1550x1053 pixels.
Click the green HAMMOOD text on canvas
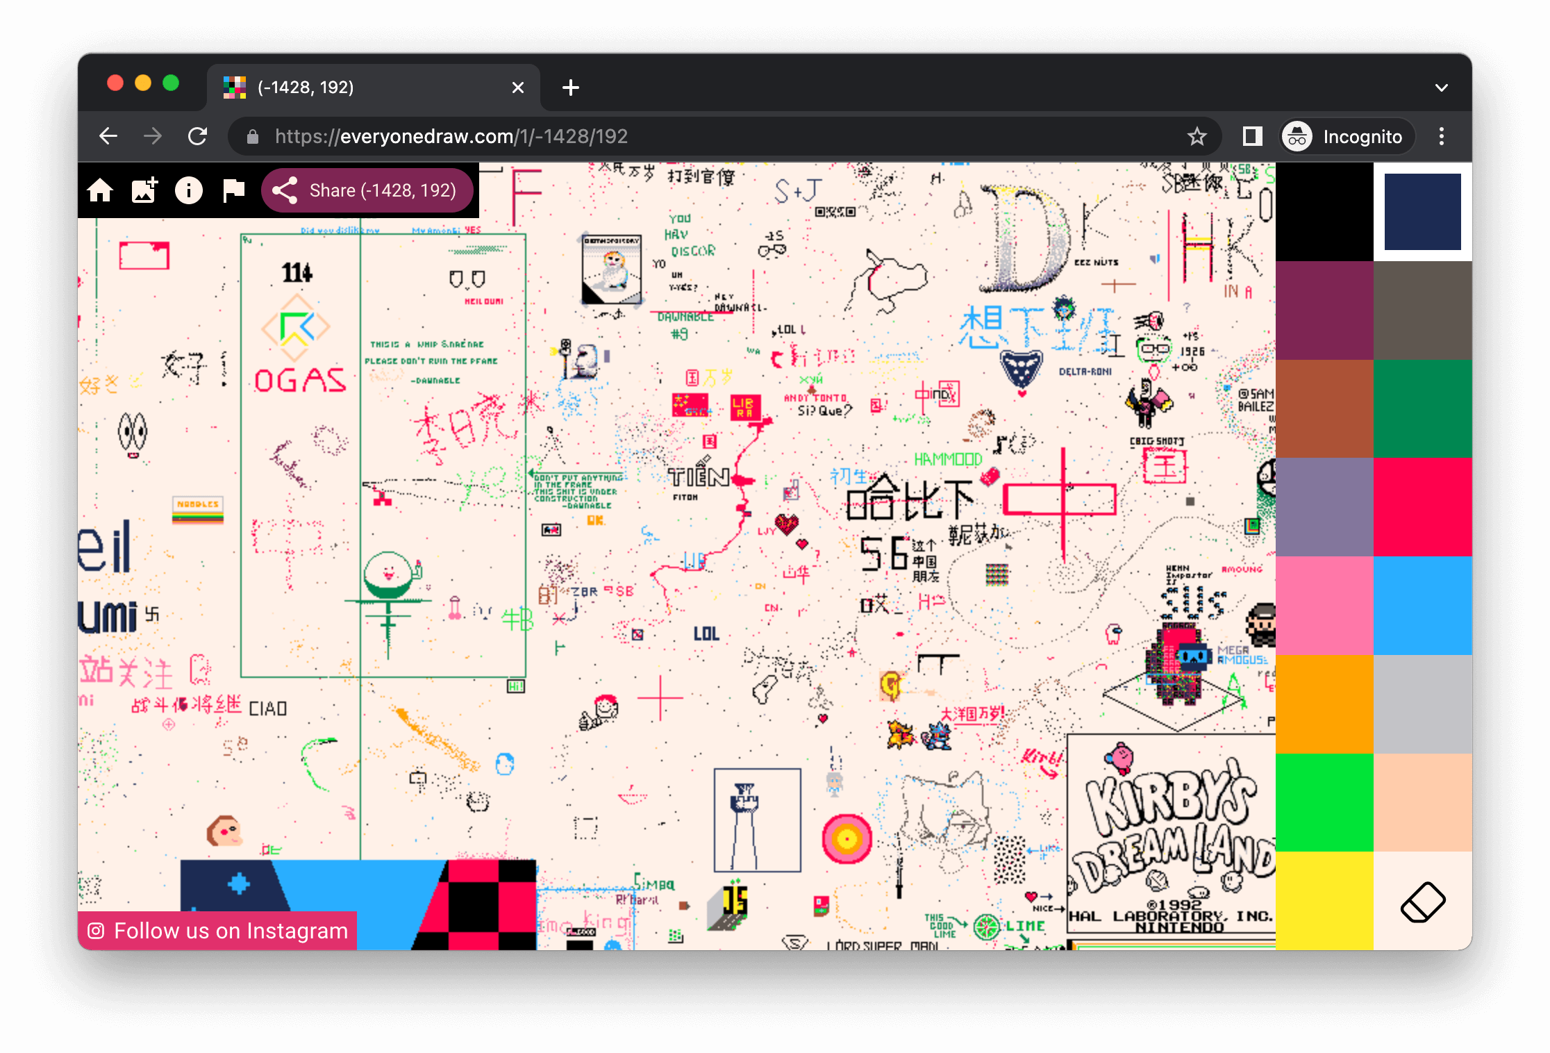click(x=948, y=459)
